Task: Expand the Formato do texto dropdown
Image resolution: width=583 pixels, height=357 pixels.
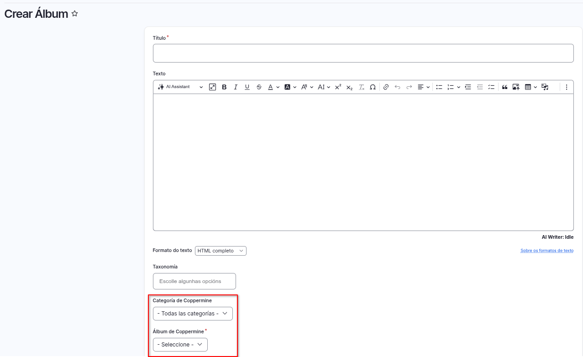Action: tap(221, 251)
